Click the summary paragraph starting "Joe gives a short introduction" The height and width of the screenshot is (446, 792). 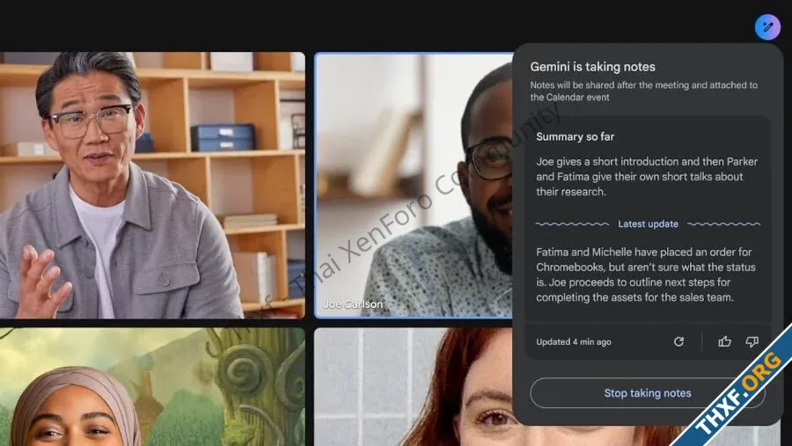[x=647, y=176]
